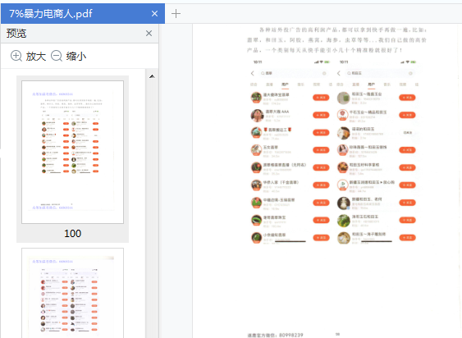The width and height of the screenshot is (462, 338).
Task: Click the first follow button in right list
Action: coord(407,98)
